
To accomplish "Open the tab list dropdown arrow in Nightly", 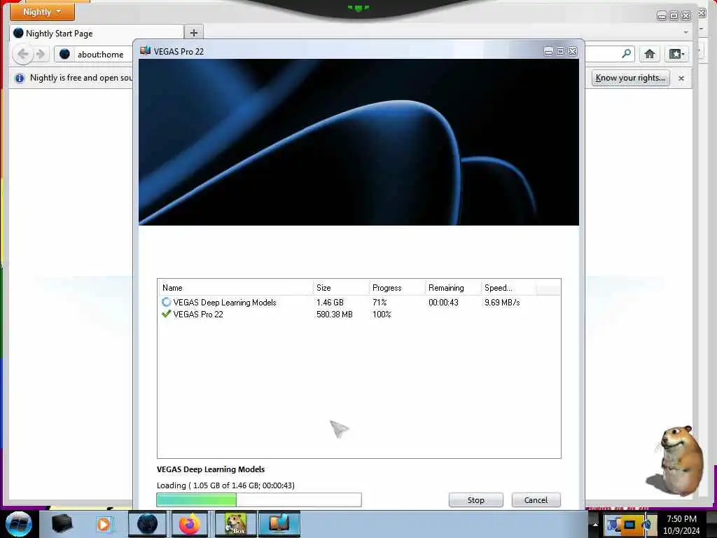I will pos(685,32).
